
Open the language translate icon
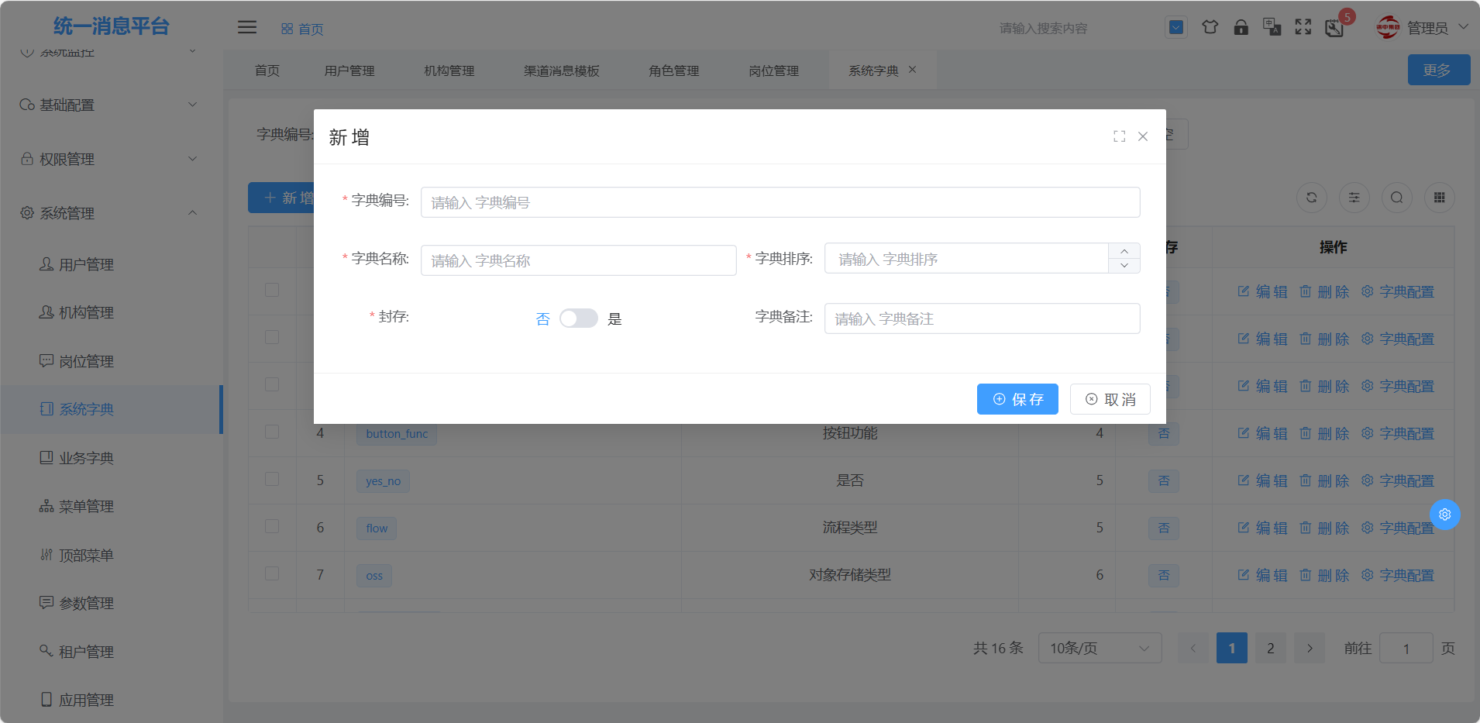pos(1272,27)
